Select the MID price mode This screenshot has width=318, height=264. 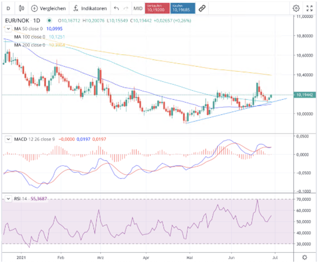click(138, 8)
